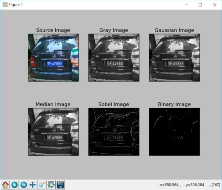Click the "Figure 1" window title
This screenshot has height=190, width=222.
[16, 5]
